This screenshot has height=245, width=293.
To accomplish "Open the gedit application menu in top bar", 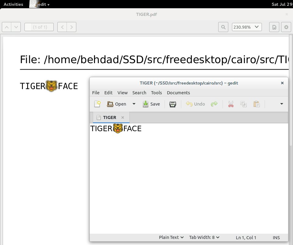I will pyautogui.click(x=40, y=4).
